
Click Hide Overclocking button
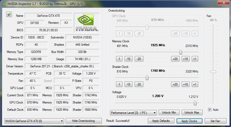(x=83, y=121)
